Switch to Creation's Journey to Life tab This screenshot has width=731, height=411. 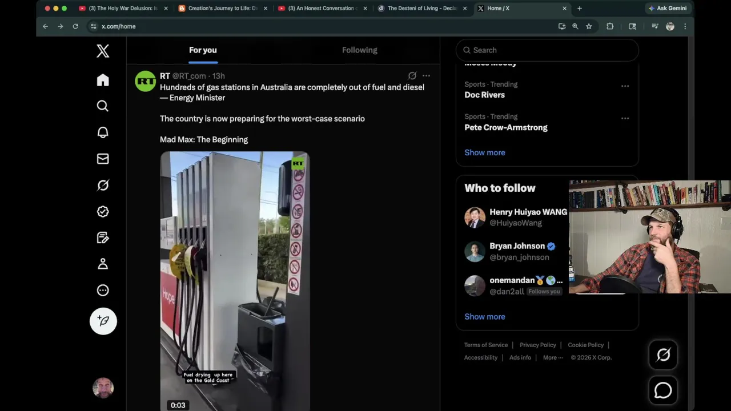pos(223,9)
